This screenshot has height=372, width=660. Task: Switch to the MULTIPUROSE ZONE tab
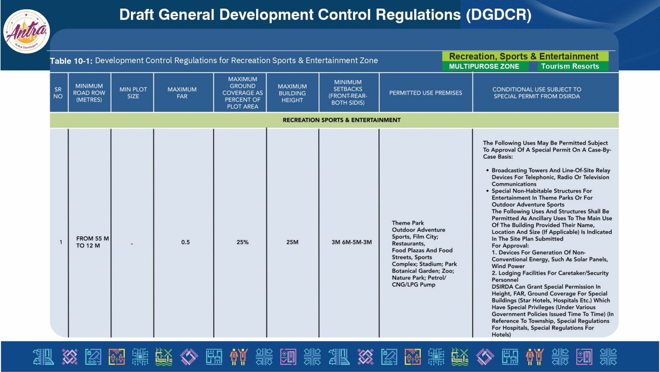pos(484,66)
